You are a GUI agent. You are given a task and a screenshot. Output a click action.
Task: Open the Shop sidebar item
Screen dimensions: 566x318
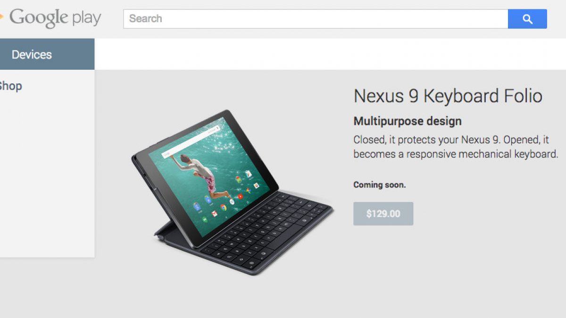[x=10, y=86]
